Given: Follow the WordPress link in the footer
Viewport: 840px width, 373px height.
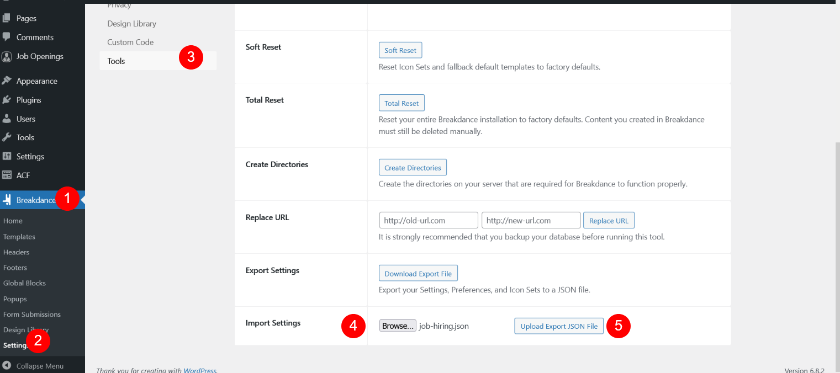Looking at the screenshot, I should point(200,370).
